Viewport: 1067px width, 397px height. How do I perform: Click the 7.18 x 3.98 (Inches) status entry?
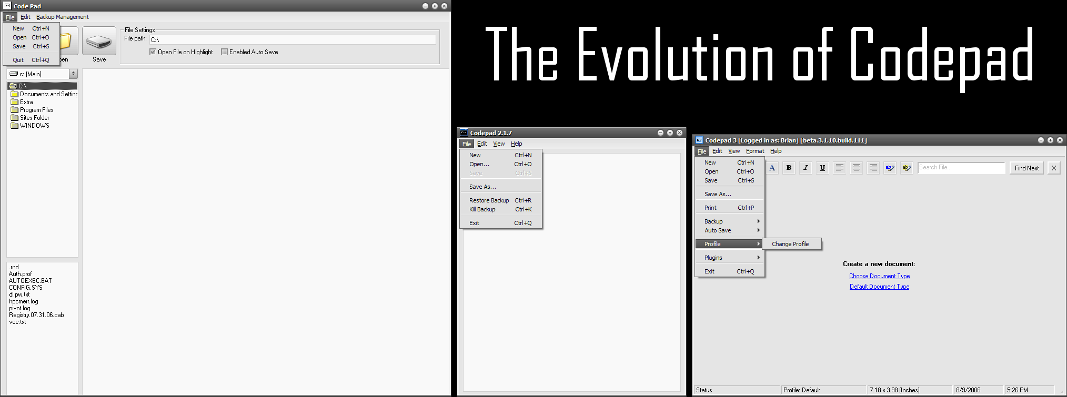coord(909,390)
